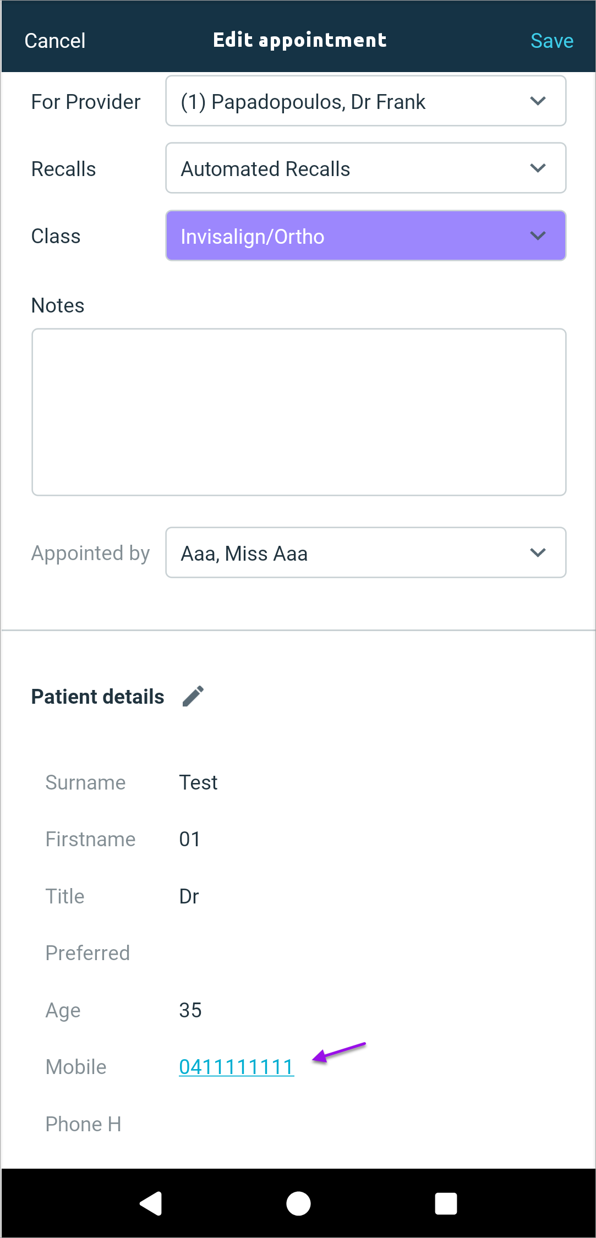Tap the Surname value Test
Viewport: 596px width, 1238px height.
pos(198,782)
